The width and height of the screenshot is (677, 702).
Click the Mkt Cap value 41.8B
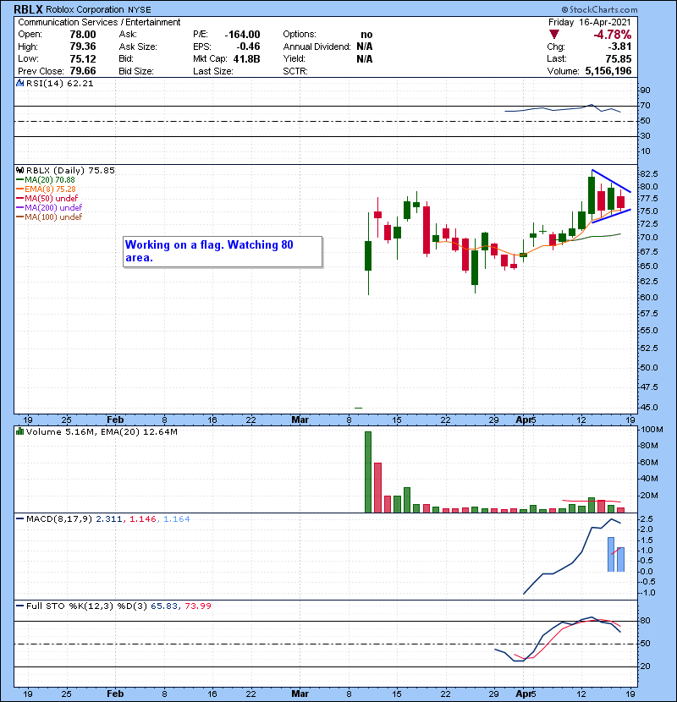point(246,58)
